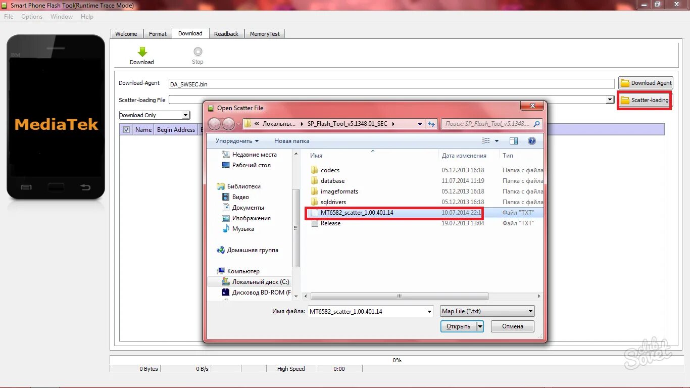Viewport: 690px width, 388px height.
Task: Click the Download-Agent path field
Action: 391,84
